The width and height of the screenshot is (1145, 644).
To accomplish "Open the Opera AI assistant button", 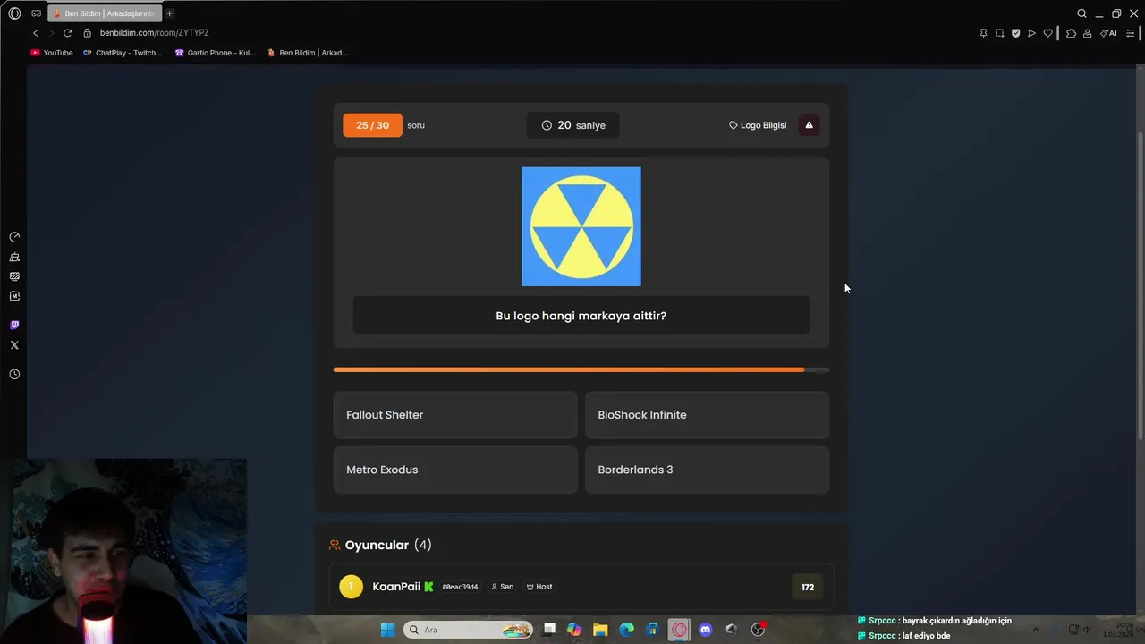I will (x=1108, y=33).
